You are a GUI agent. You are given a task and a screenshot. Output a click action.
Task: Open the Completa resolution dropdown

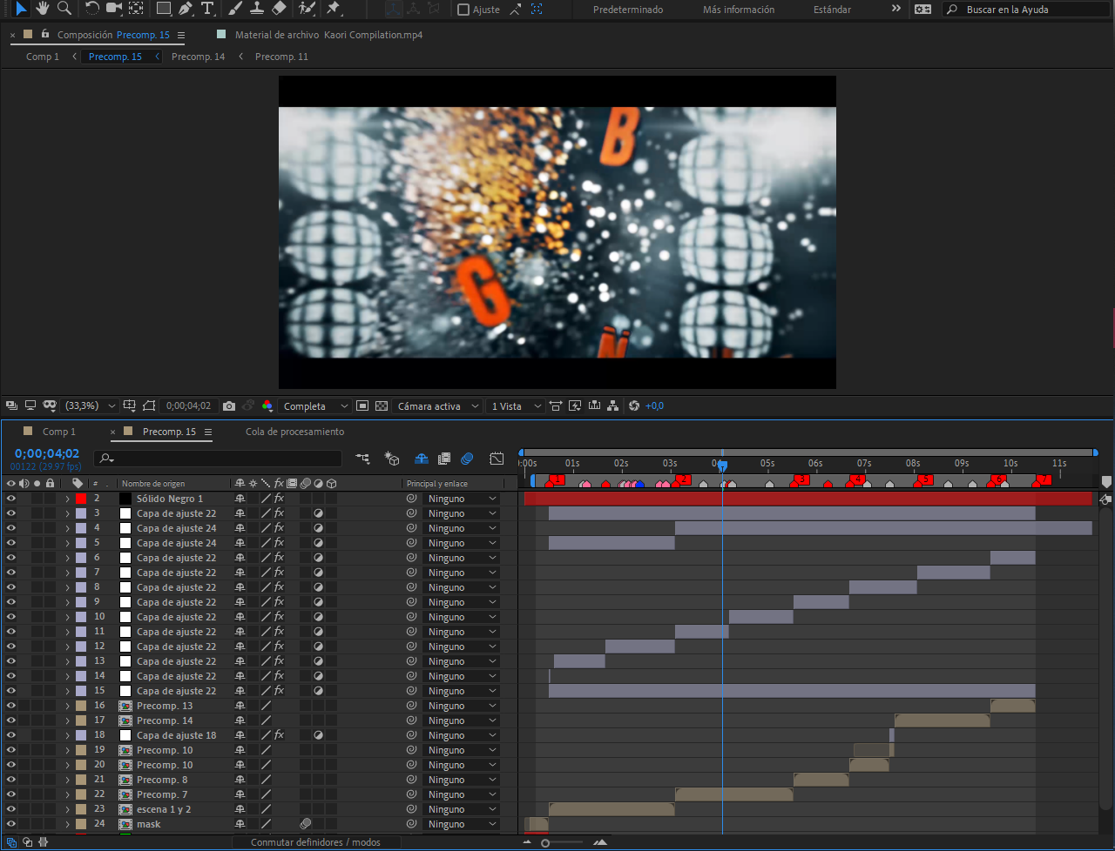coord(315,406)
